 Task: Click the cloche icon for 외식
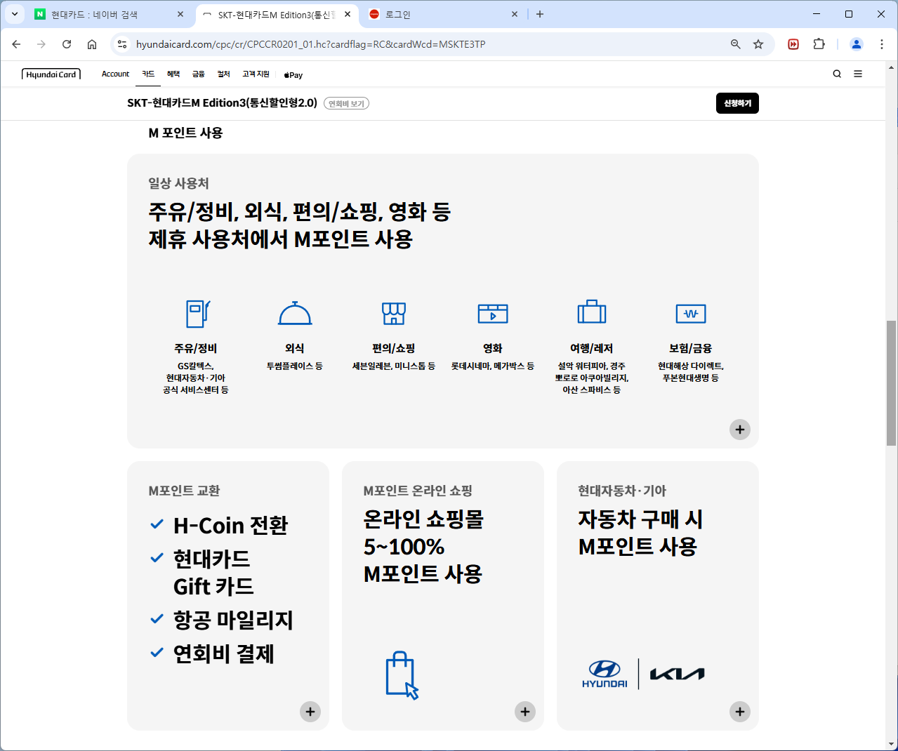click(295, 313)
